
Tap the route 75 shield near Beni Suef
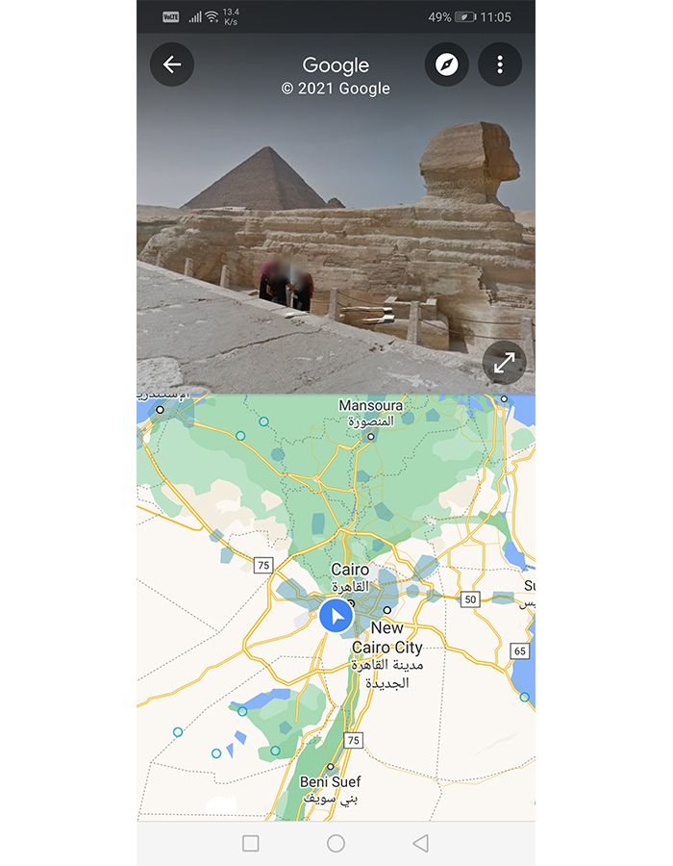[354, 740]
